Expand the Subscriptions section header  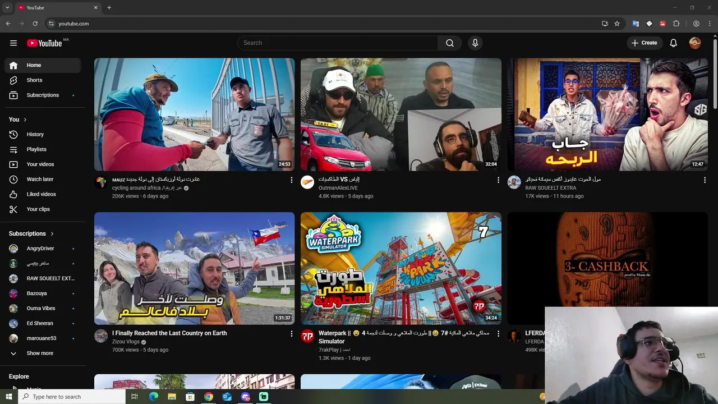[31, 233]
